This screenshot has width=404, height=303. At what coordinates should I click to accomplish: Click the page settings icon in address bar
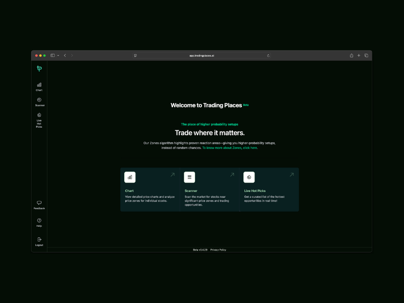click(x=135, y=56)
